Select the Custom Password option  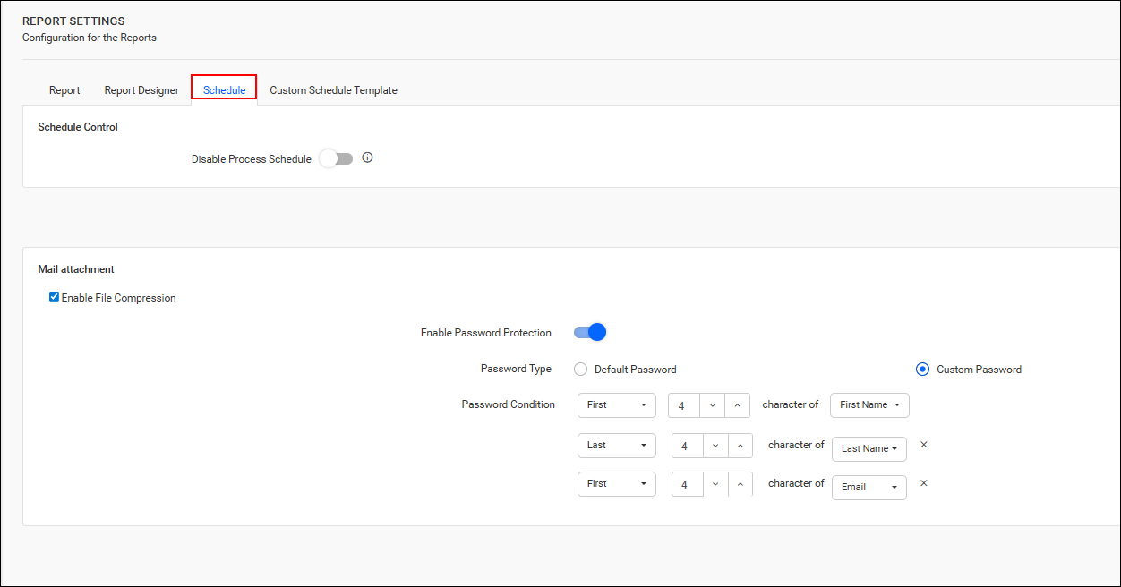pyautogui.click(x=922, y=369)
